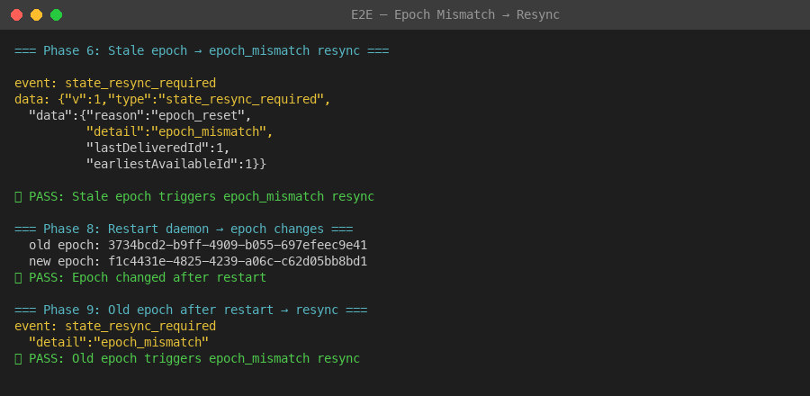
Task: Click 'PASS: Old epoch triggers epoch_mismatch resync'
Action: pyautogui.click(x=187, y=358)
